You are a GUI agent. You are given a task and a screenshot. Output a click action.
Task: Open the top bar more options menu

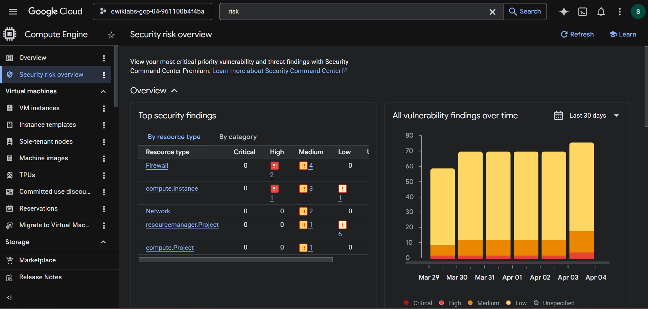[x=620, y=12]
